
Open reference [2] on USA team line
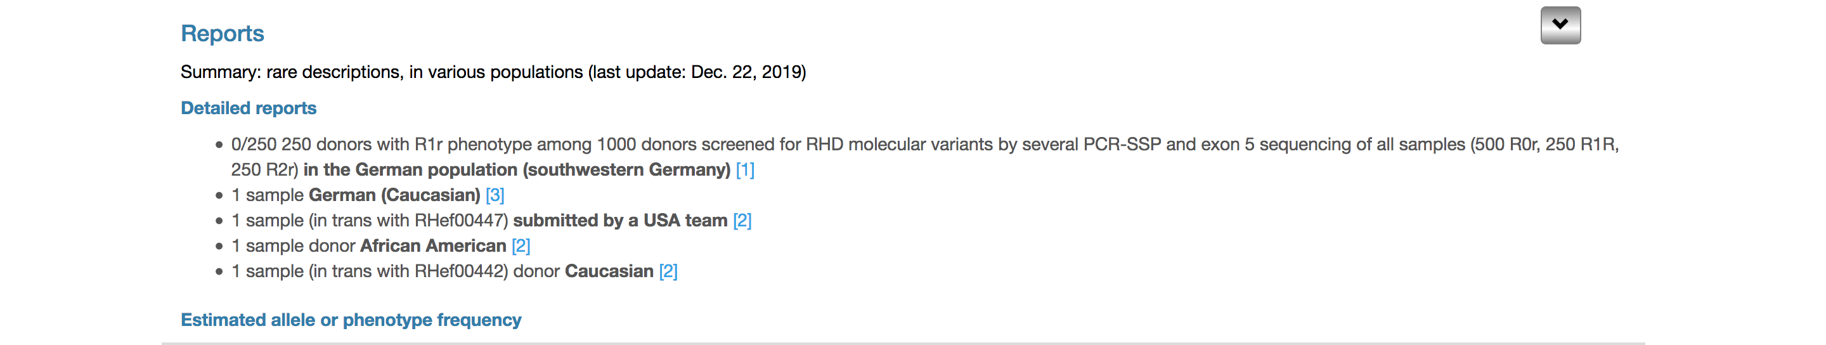(x=742, y=220)
